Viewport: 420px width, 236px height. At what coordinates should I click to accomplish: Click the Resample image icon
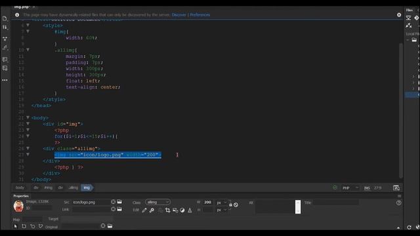175,210
